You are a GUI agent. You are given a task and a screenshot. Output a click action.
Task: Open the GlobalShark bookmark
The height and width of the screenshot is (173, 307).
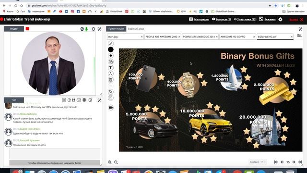coord(114,12)
